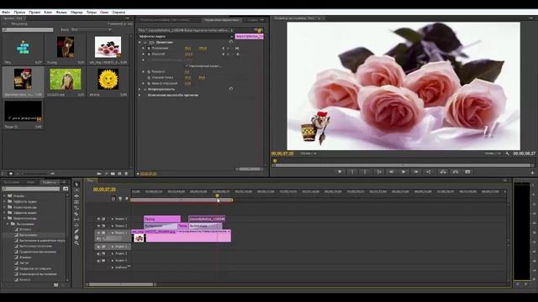
Task: Select the Slide tool
Action: tap(76, 226)
